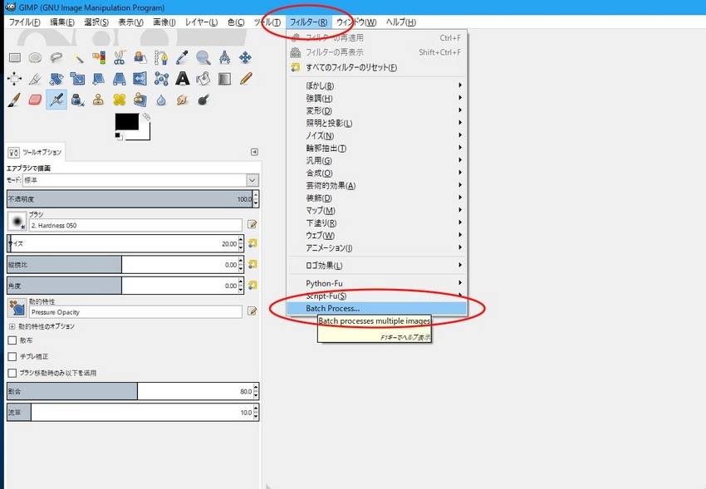Select the Text tool

(x=183, y=79)
